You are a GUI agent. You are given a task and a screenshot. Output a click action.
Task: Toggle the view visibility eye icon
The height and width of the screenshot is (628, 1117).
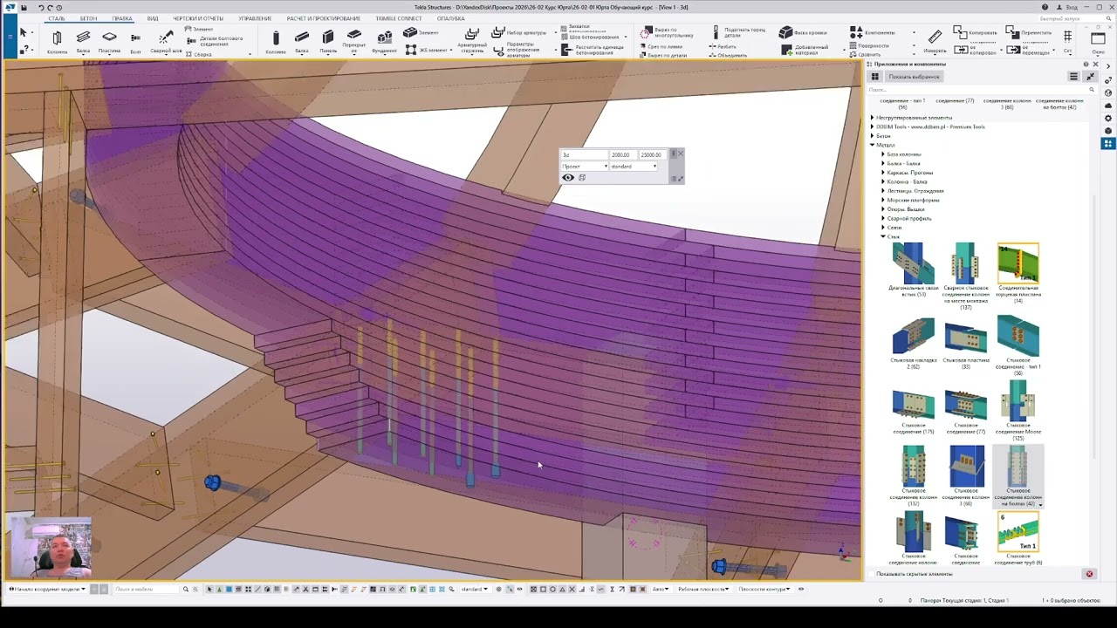pos(568,177)
